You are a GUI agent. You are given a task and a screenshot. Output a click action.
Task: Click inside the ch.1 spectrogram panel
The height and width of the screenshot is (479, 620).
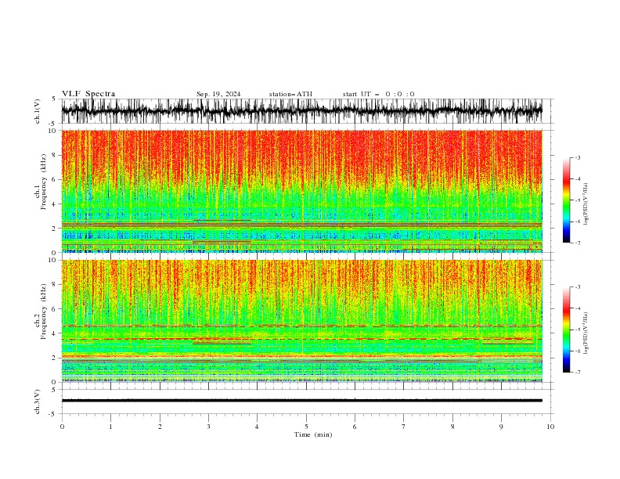(301, 191)
